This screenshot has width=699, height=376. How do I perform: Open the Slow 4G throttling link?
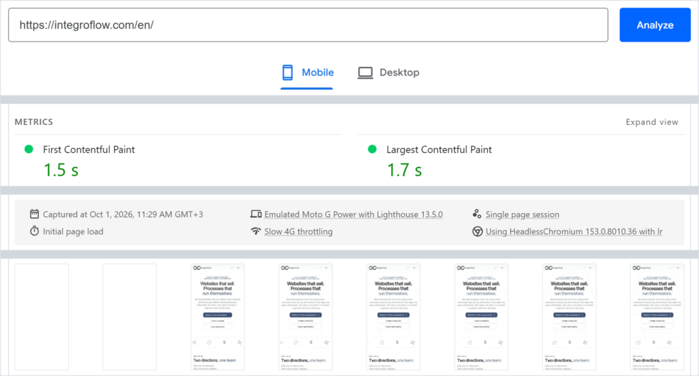tap(298, 231)
